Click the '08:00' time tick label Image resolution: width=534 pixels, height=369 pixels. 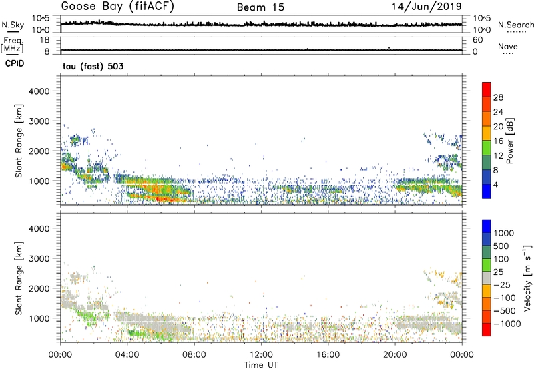pos(194,355)
